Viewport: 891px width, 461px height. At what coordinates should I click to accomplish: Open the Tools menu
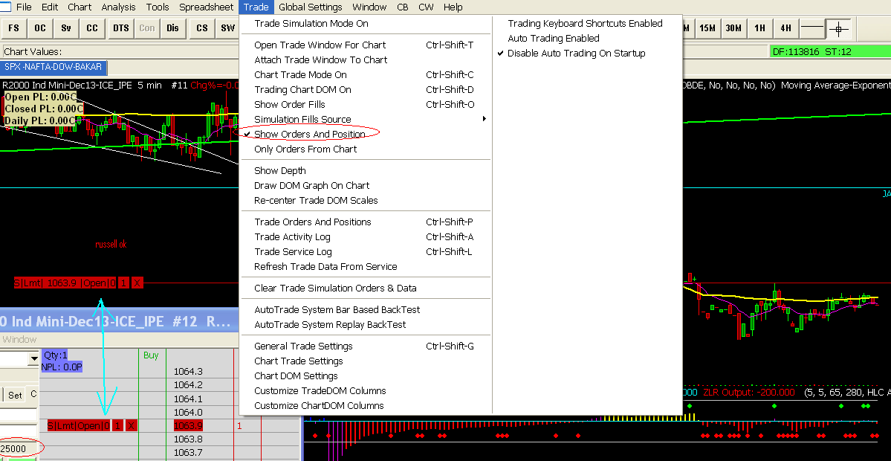158,7
